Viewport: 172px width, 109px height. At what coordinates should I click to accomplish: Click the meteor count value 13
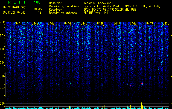coord(40,13)
